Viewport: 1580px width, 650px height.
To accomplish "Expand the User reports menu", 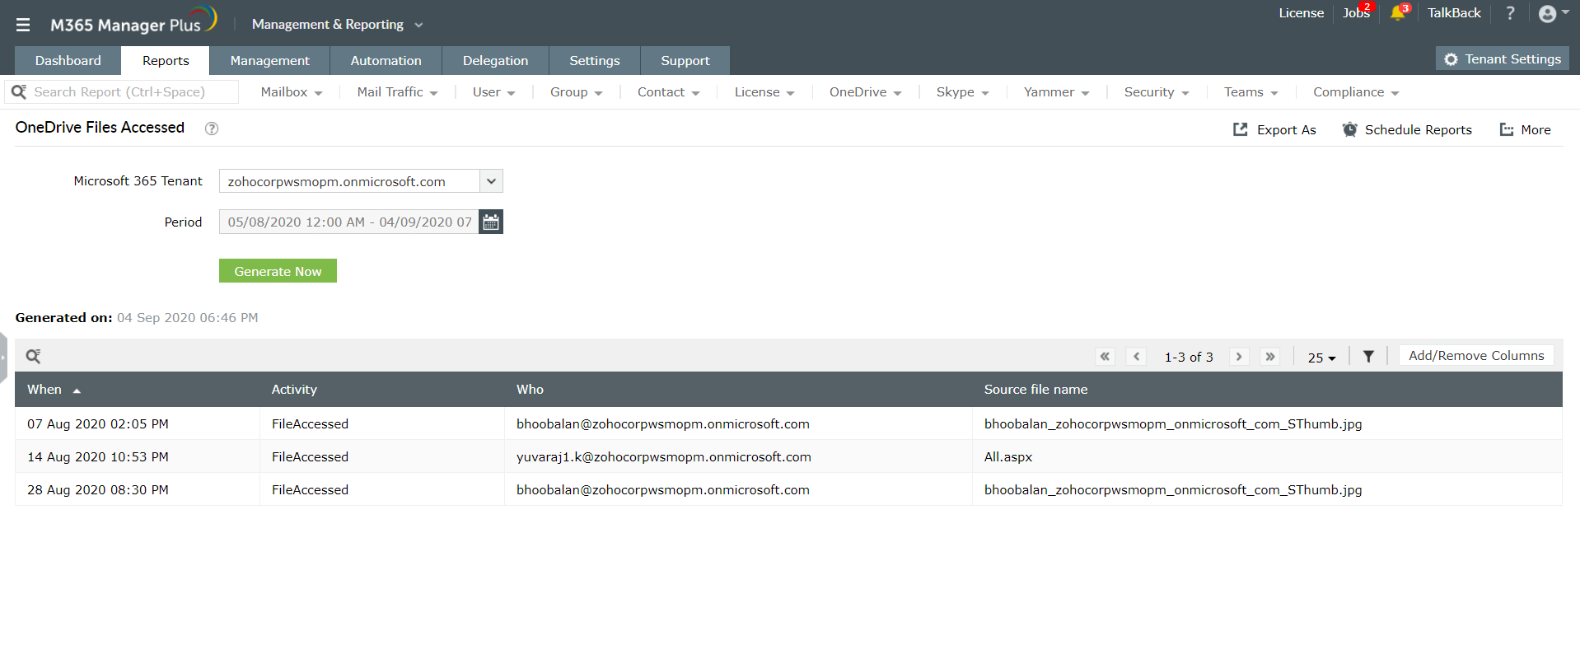I will (x=494, y=92).
